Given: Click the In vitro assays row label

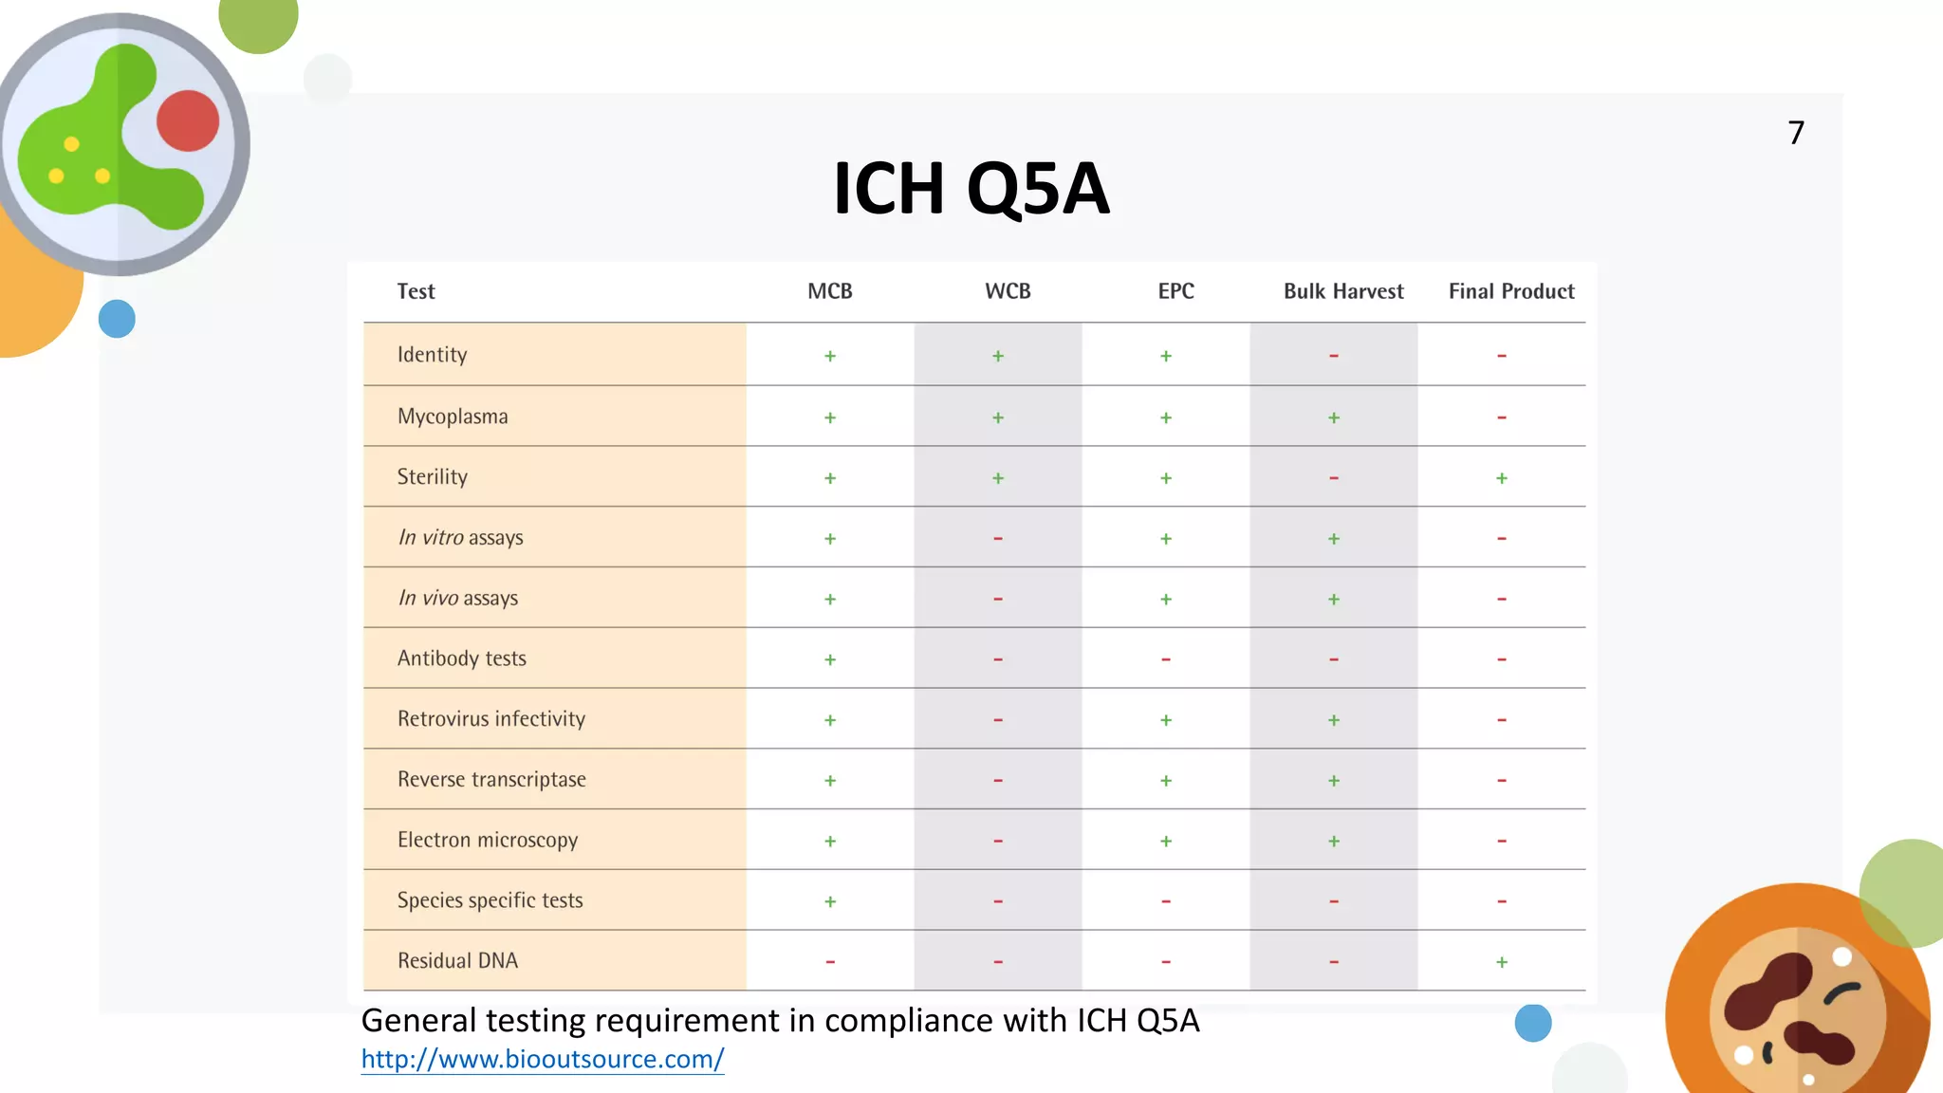Looking at the screenshot, I should tap(460, 538).
